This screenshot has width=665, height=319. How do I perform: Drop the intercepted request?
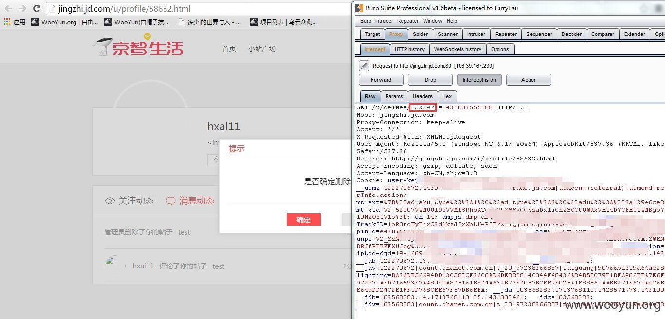coord(430,80)
